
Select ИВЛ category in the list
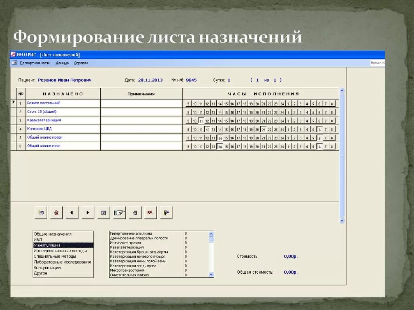point(63,240)
